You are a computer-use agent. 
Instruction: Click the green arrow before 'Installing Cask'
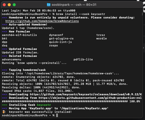(x=4, y=105)
